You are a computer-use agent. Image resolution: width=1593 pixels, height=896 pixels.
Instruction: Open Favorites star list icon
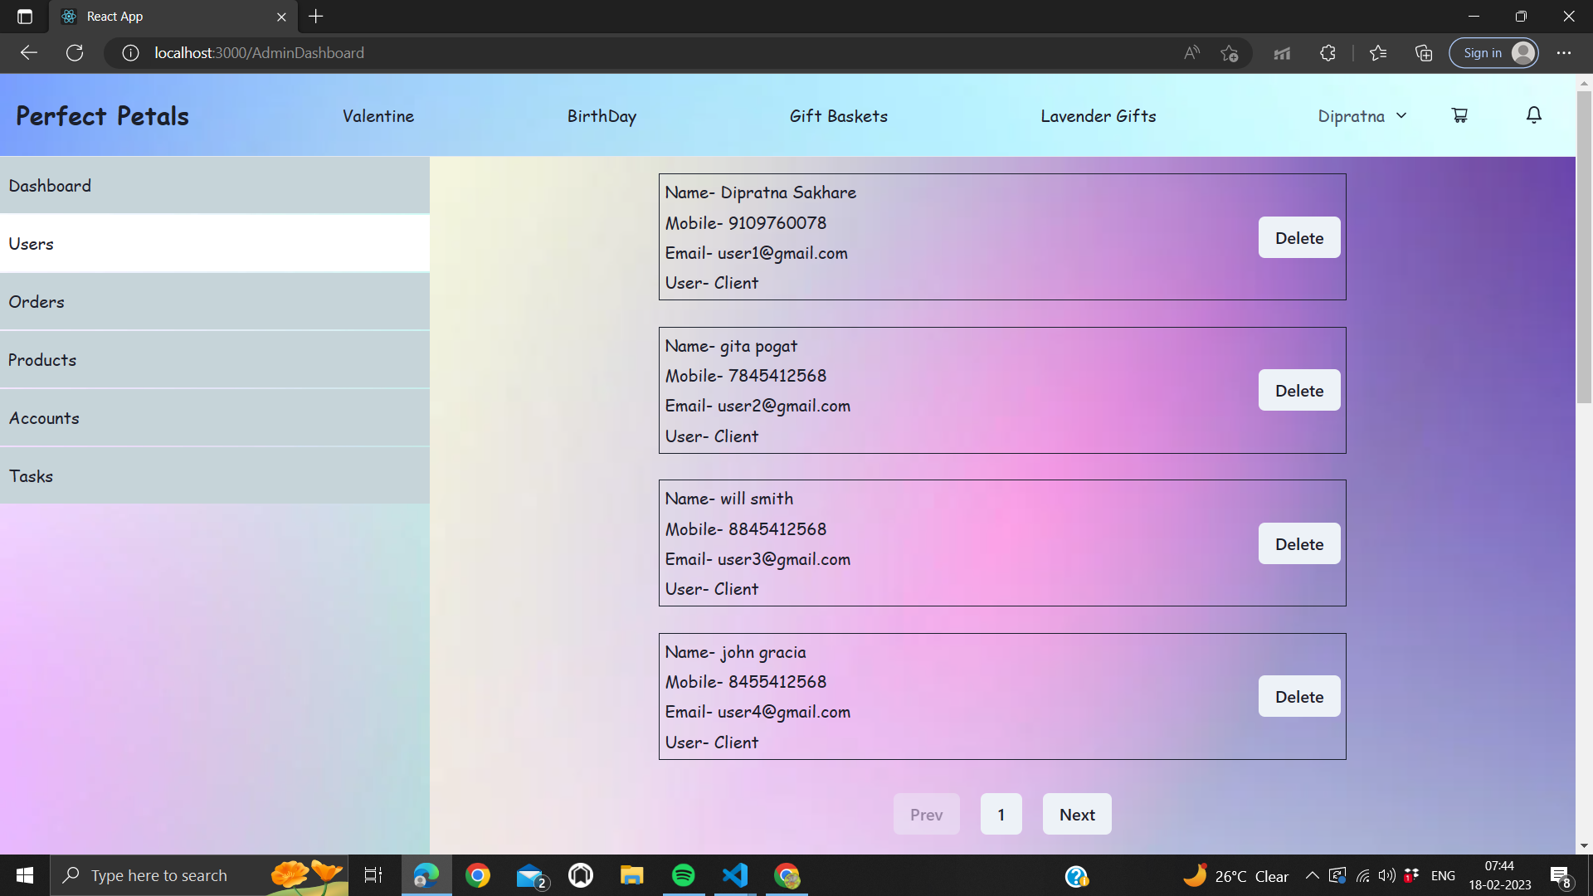point(1378,53)
